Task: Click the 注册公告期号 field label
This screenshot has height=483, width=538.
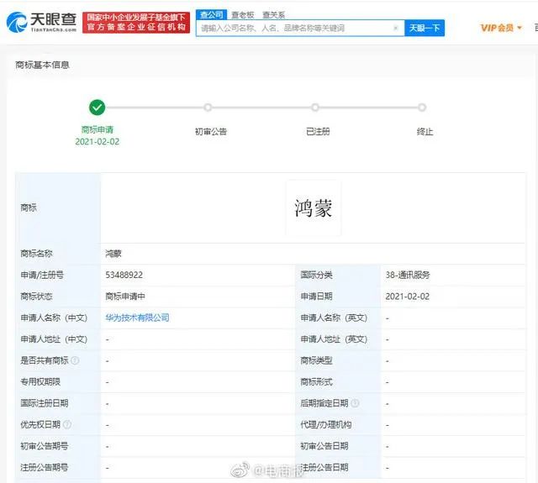Action: pyautogui.click(x=45, y=467)
